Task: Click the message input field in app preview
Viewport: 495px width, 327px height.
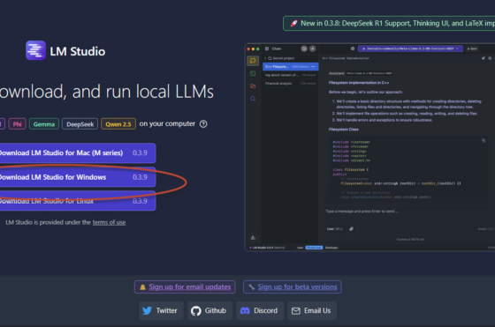Action: click(x=407, y=212)
